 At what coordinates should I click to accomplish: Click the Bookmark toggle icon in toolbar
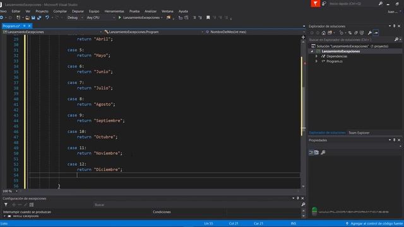point(208,18)
